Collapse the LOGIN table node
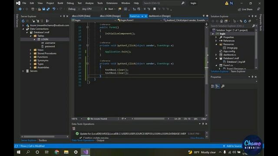278x156 pixels. click(34, 39)
